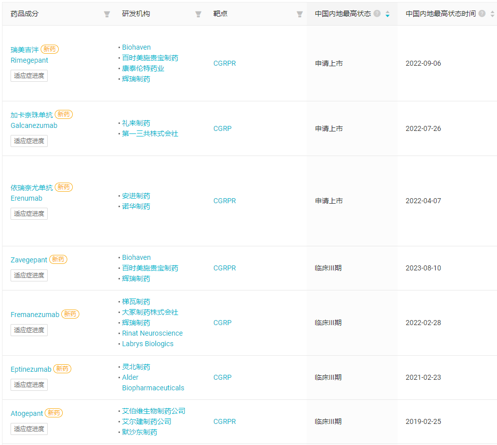Viewport: 497px width, 445px height.
Task: Sort by 中国内地最高状态时间 using sort arrows
Action: 492,14
